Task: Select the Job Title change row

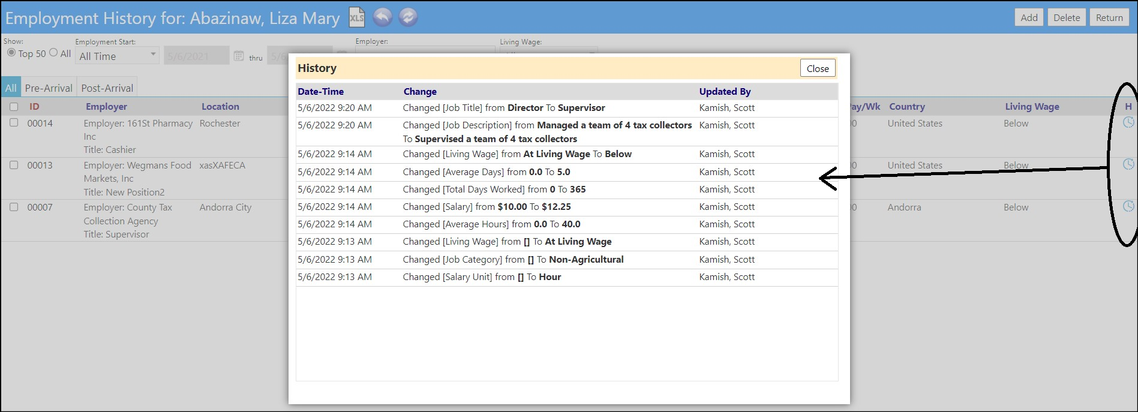Action: pyautogui.click(x=567, y=108)
